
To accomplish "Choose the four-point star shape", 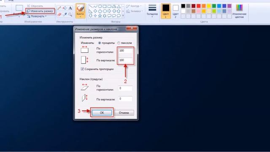I will (95, 16).
